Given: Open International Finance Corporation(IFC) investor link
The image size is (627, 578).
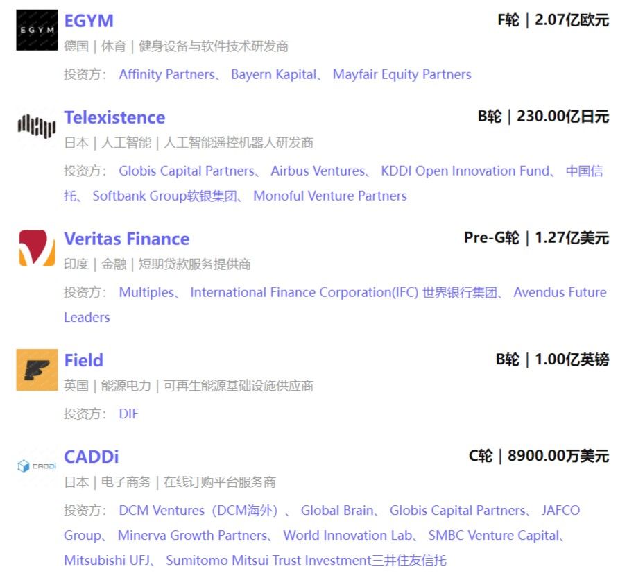Looking at the screenshot, I should coord(344,292).
